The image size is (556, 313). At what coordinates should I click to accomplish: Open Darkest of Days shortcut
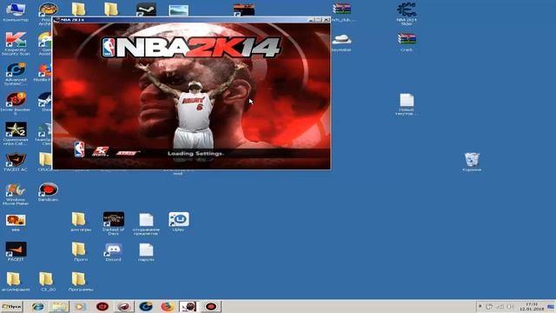pos(113,223)
